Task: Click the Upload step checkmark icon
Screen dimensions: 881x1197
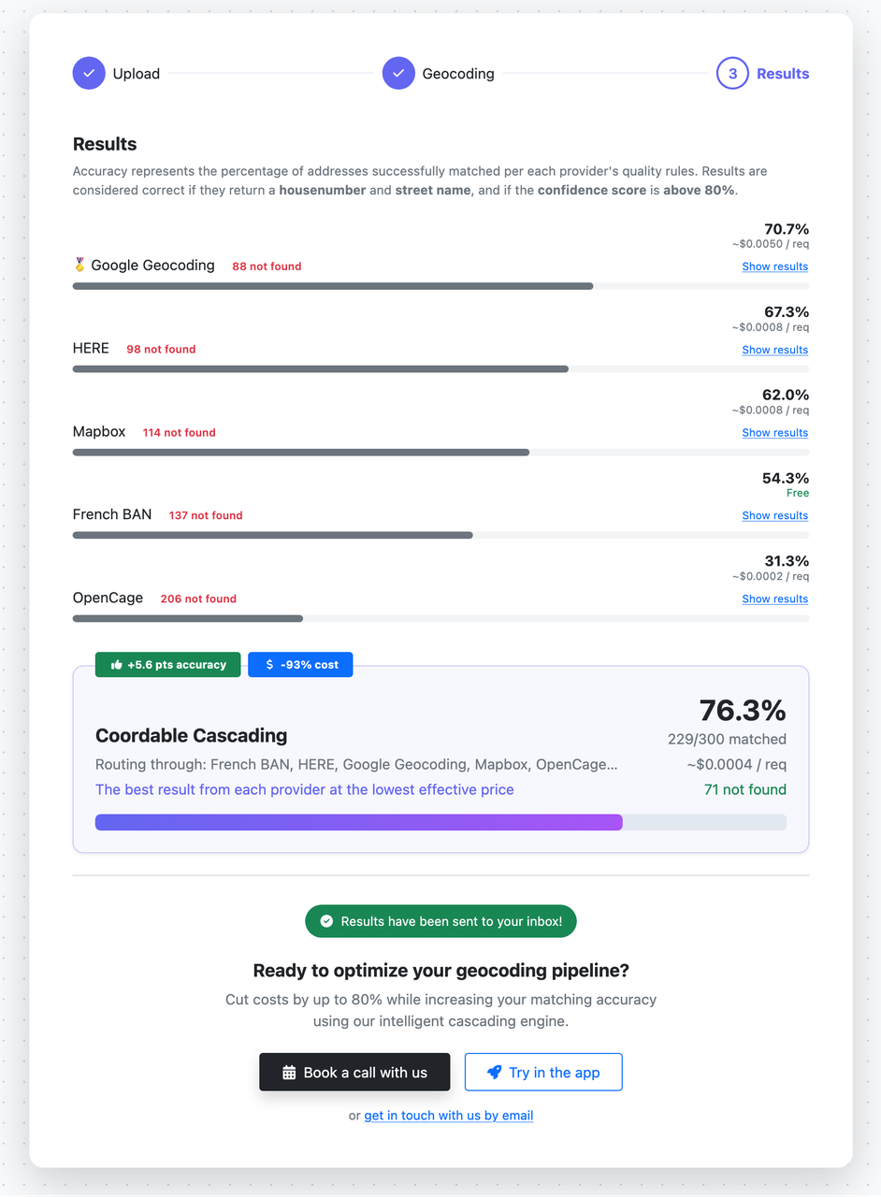Action: pos(88,73)
